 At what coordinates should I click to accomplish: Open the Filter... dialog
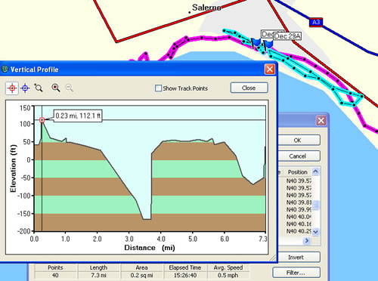(x=296, y=273)
